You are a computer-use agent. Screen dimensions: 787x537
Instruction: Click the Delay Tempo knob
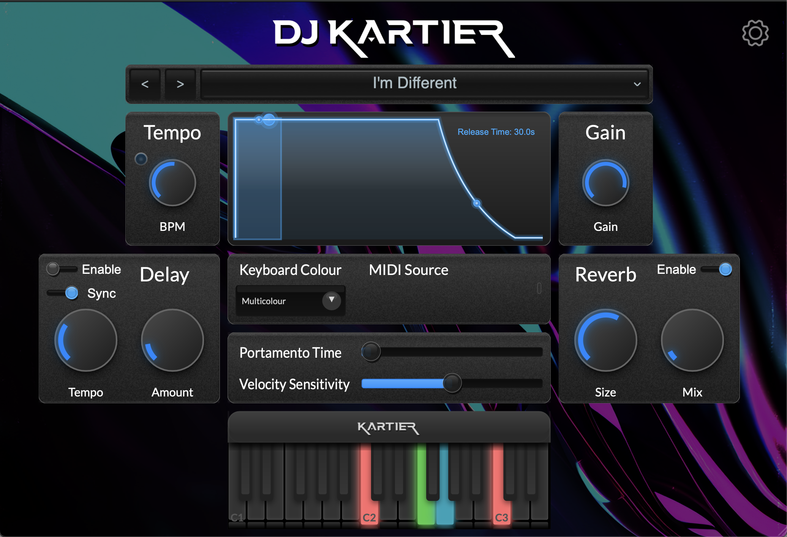pyautogui.click(x=86, y=340)
